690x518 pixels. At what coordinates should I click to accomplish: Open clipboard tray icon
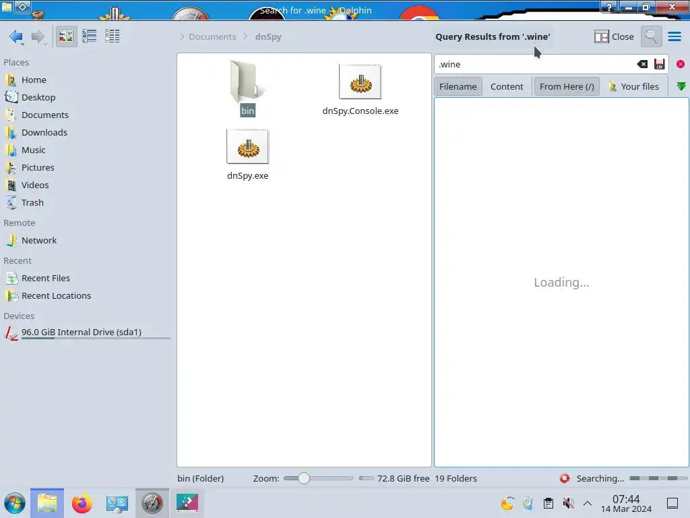(548, 503)
